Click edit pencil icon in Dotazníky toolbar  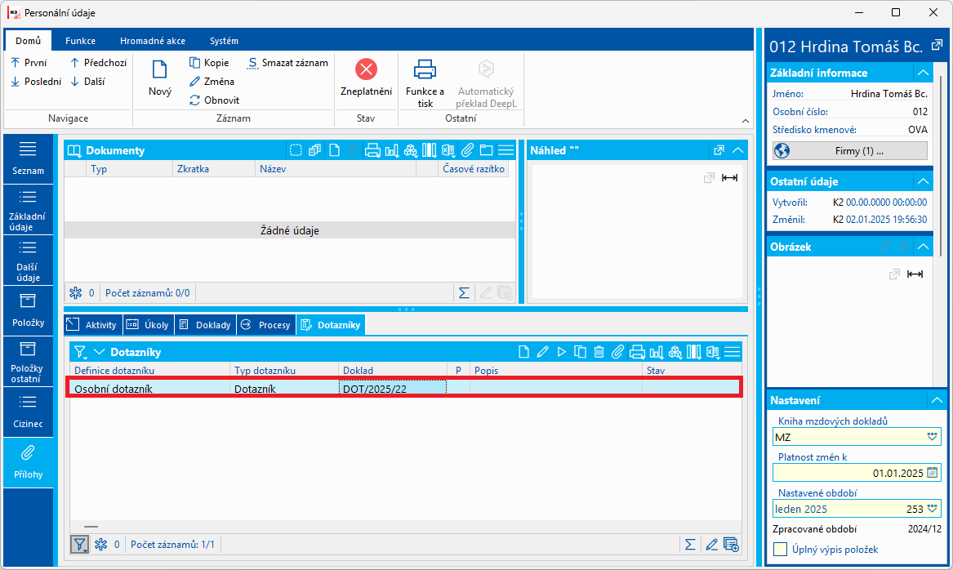(x=543, y=352)
